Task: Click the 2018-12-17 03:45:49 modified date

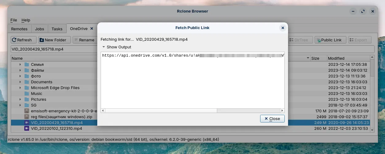Action: [348, 105]
